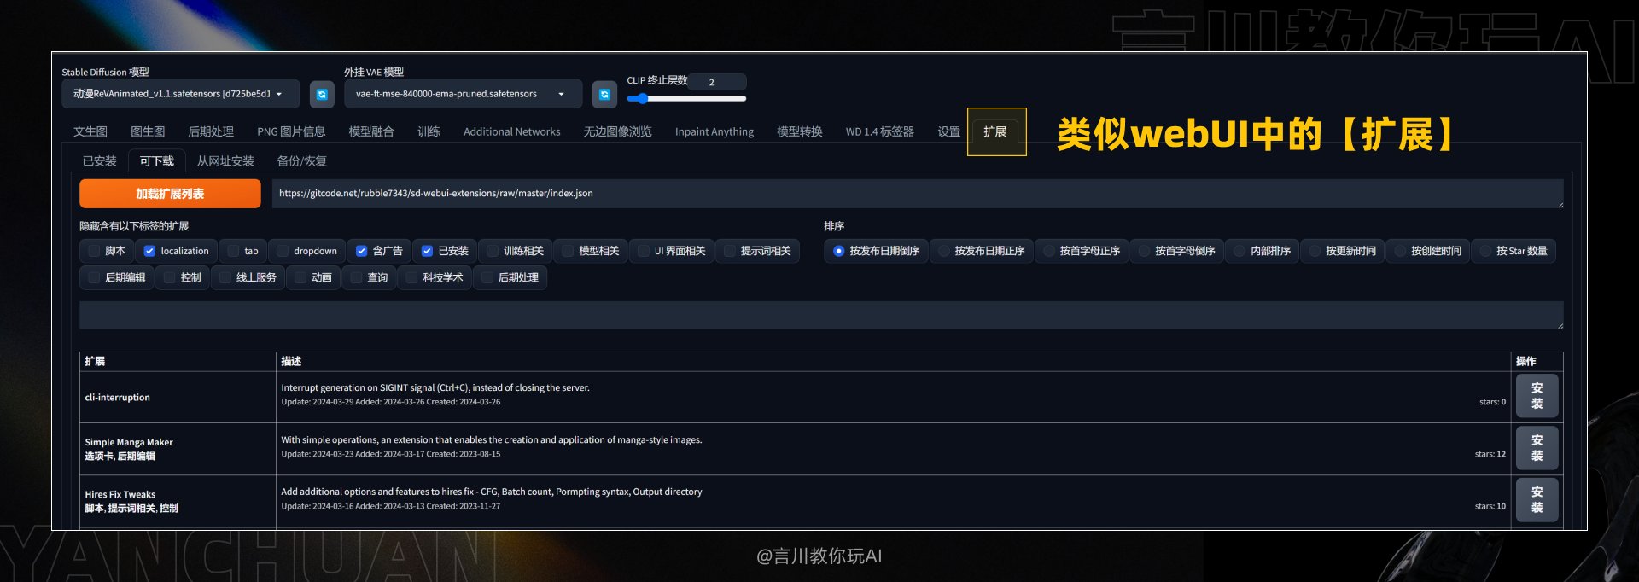
Task: Install the Hires Fix Tweaks extension
Action: [1537, 500]
